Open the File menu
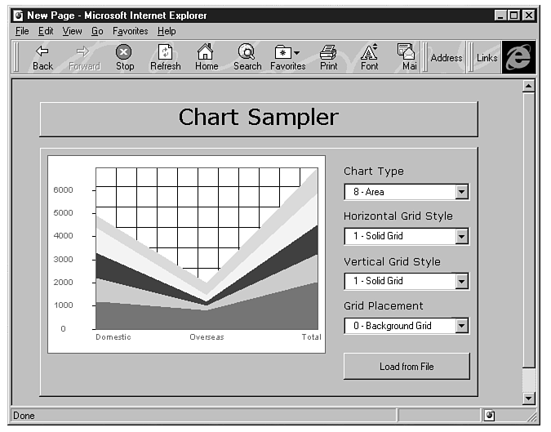Image resolution: width=551 pixels, height=432 pixels. coord(22,31)
